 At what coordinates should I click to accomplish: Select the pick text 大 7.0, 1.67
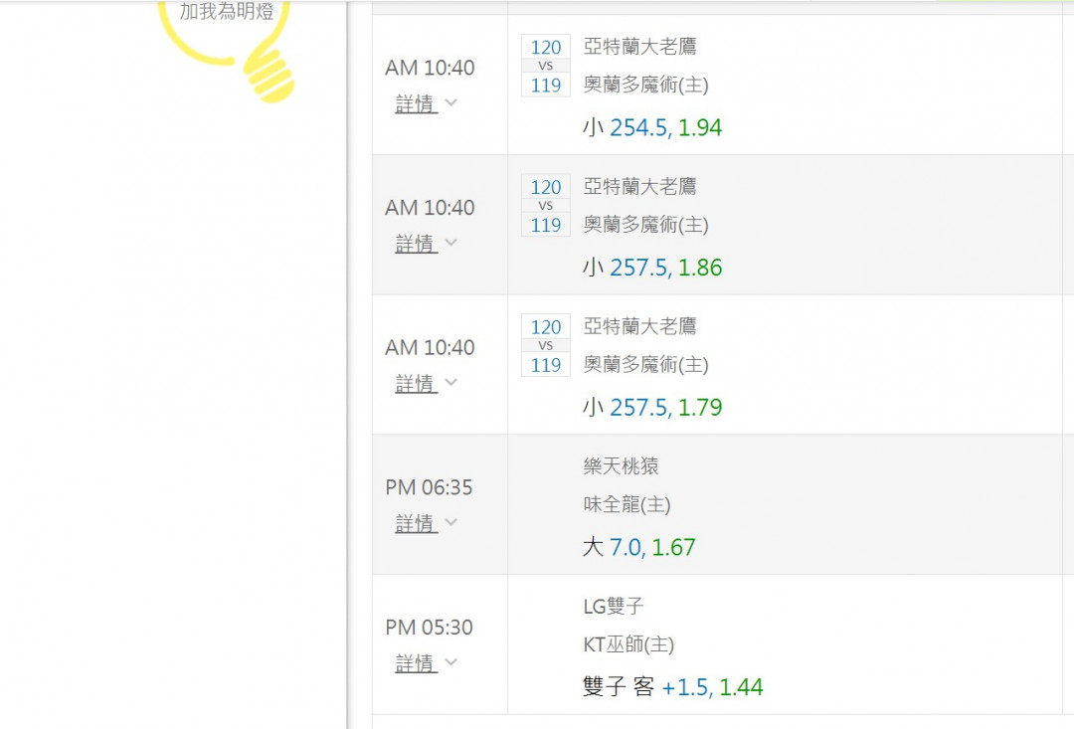click(x=639, y=547)
